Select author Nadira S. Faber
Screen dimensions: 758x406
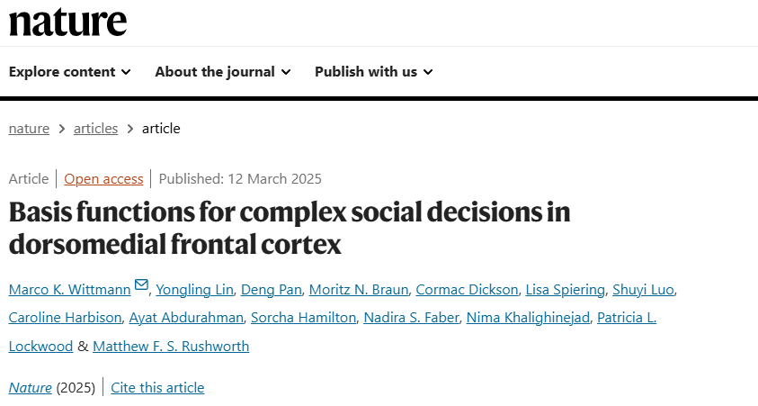411,318
